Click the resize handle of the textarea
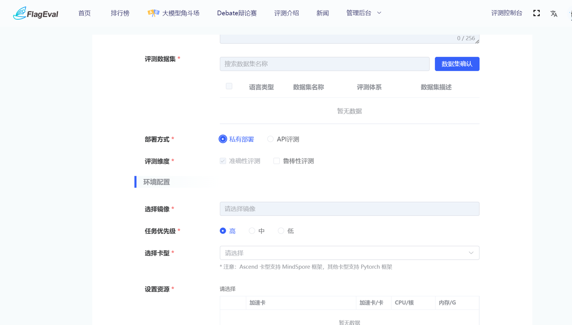 coord(477,42)
